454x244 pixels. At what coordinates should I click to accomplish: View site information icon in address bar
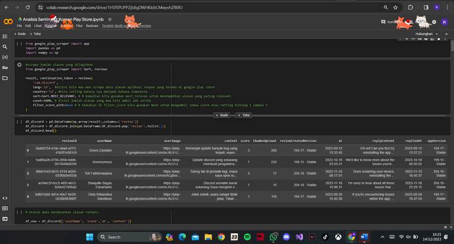coord(41,8)
